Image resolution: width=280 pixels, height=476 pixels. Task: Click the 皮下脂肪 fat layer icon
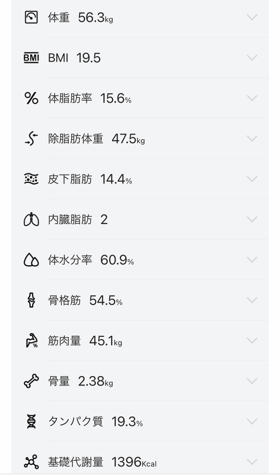coord(31,179)
